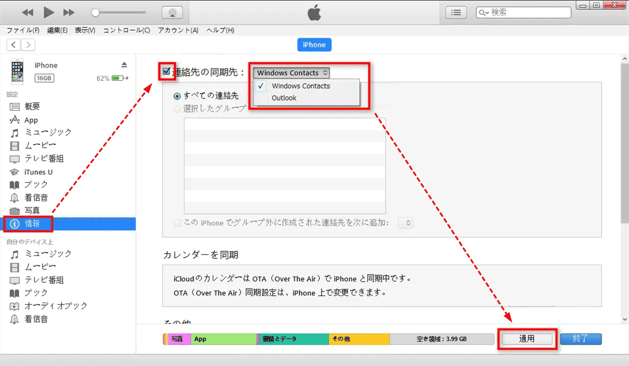Screen dimensions: 629x366
Task: Click the 書類とデータ storage bar segment
Action: pos(293,339)
